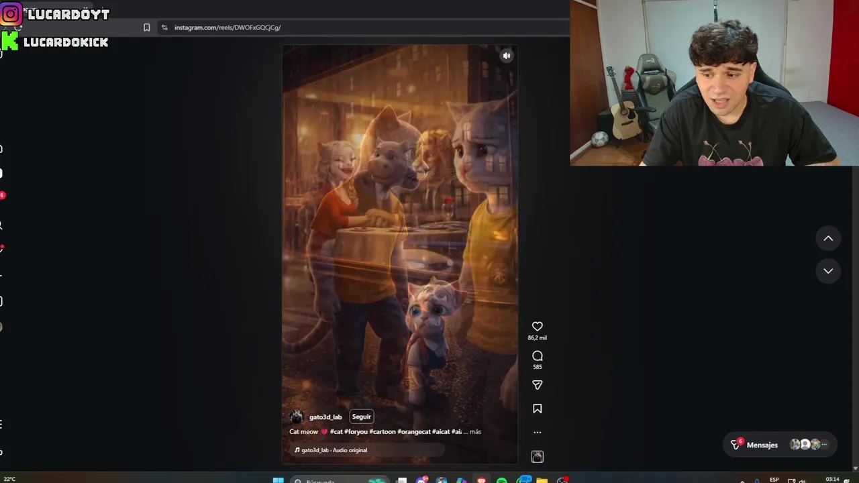Open site settings icon left of URL
The image size is (859, 483).
click(x=164, y=28)
